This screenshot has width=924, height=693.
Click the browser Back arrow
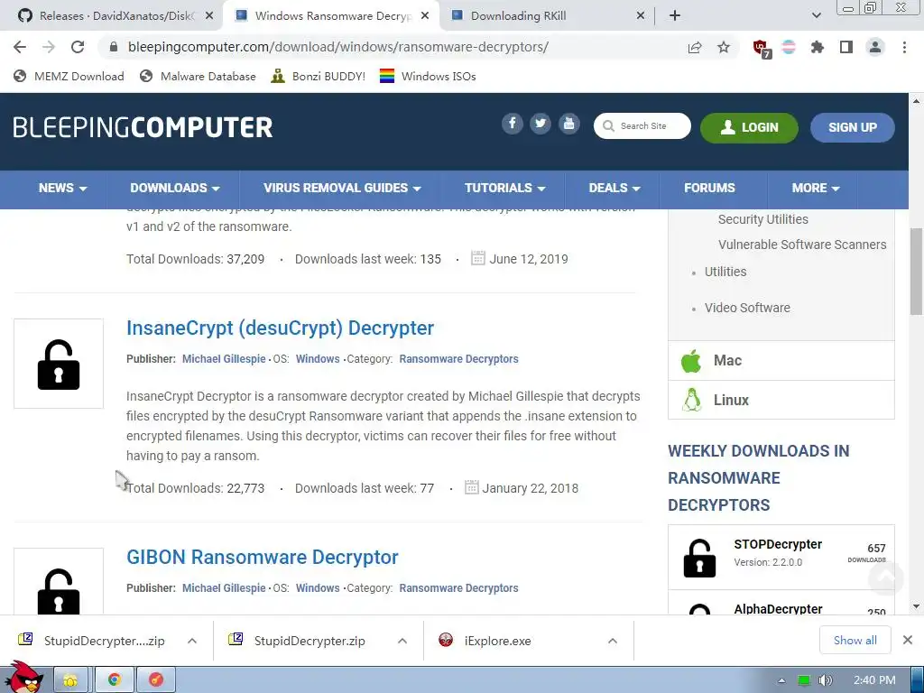click(x=20, y=47)
